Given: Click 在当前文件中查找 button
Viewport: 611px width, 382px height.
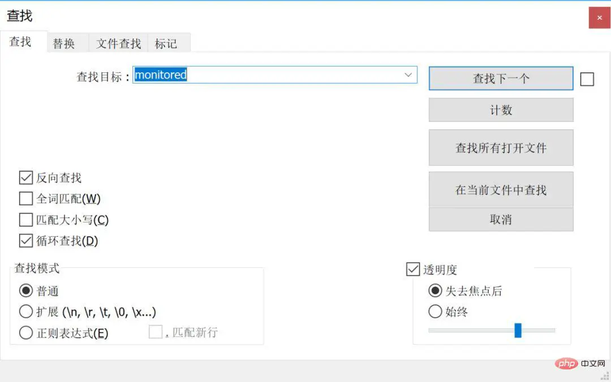Looking at the screenshot, I should 500,190.
